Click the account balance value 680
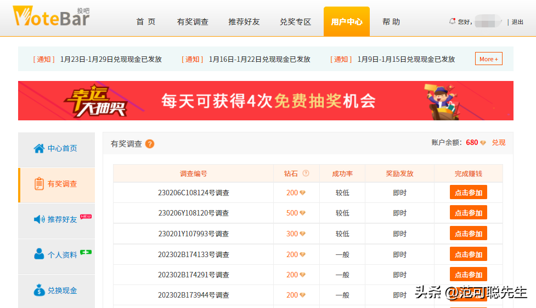The height and width of the screenshot is (308, 536). (x=472, y=142)
